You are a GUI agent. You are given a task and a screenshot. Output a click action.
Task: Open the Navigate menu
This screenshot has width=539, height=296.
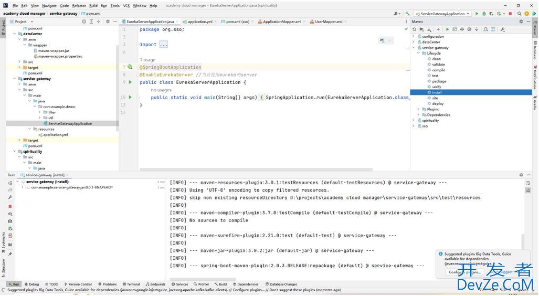tap(49, 5)
